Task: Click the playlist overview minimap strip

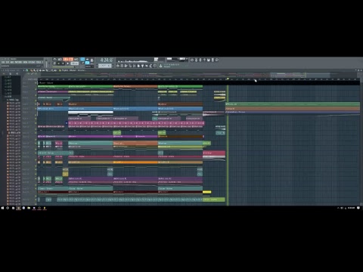Action: point(199,75)
